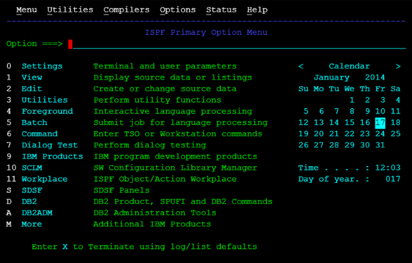Click 'Create or change source data' text
The image size is (412, 263).
[x=165, y=89]
